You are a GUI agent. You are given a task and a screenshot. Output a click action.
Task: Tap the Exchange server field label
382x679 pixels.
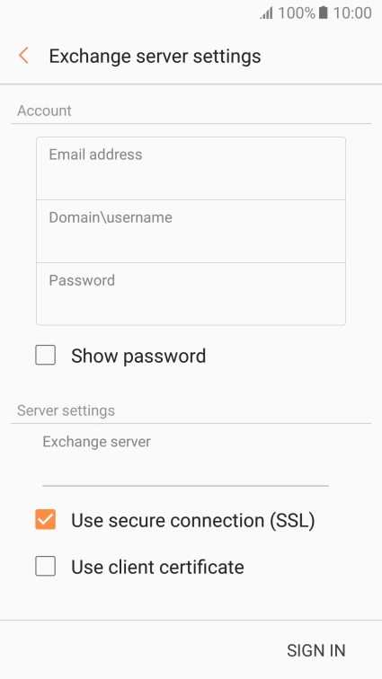tap(97, 442)
